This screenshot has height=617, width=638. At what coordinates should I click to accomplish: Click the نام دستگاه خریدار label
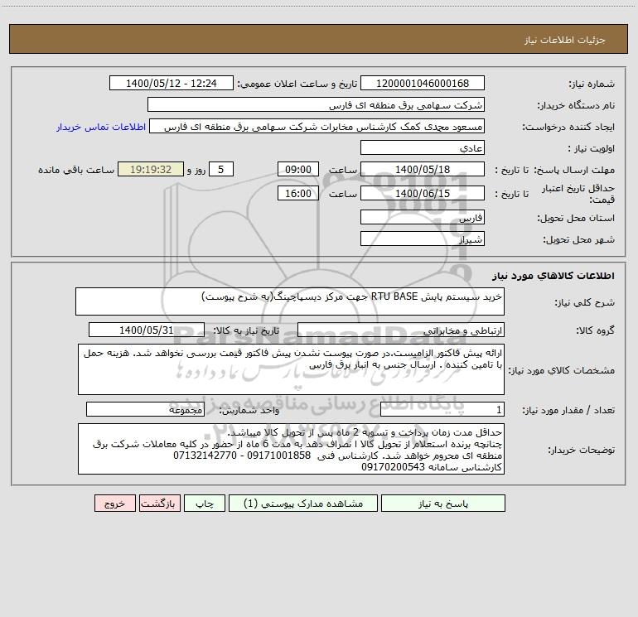pos(576,106)
